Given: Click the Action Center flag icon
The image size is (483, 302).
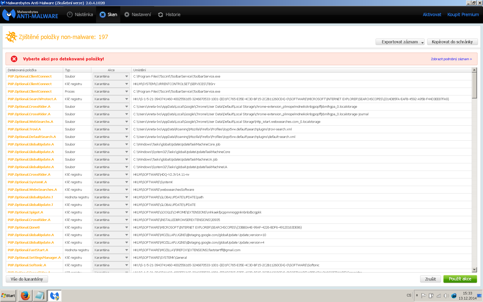Looking at the screenshot, I should [x=424, y=296].
